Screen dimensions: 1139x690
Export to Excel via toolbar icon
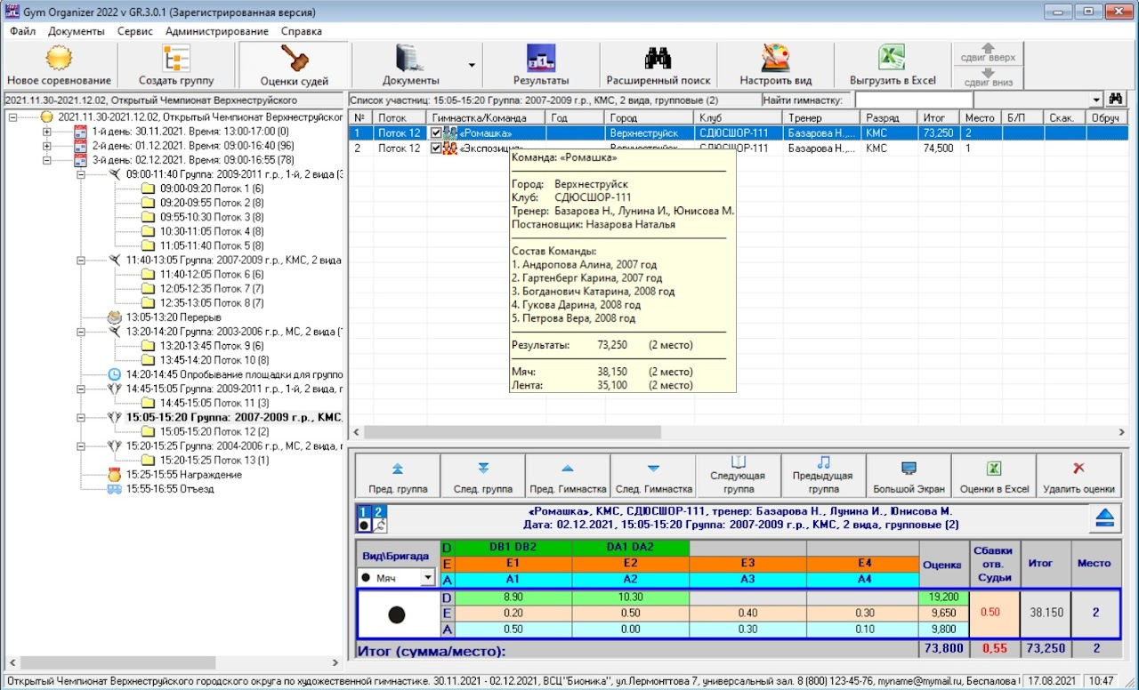point(892,59)
